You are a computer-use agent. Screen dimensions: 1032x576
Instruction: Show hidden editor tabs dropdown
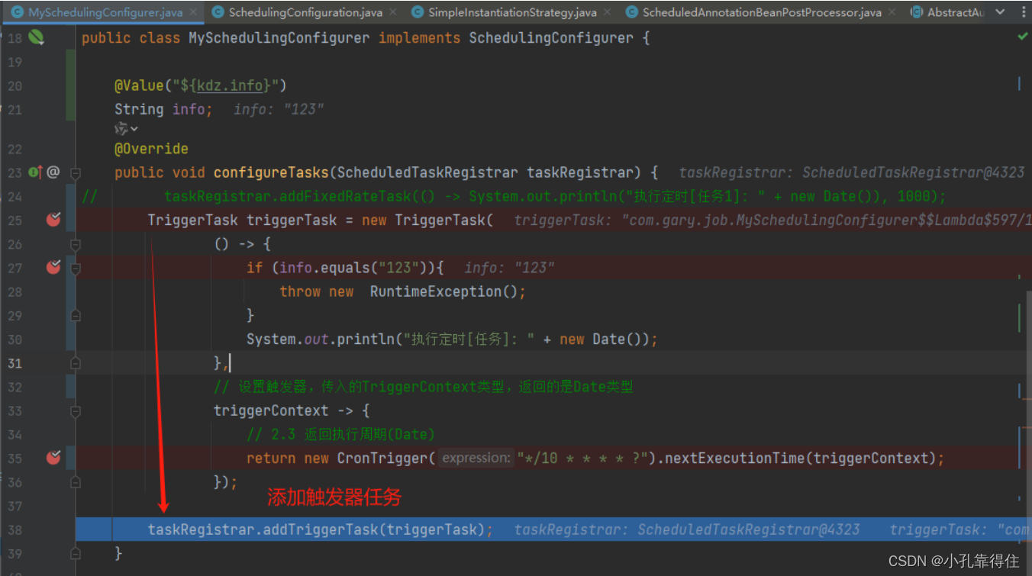1001,12
